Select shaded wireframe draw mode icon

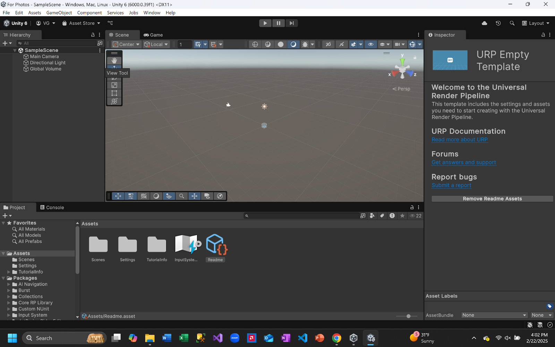(268, 44)
